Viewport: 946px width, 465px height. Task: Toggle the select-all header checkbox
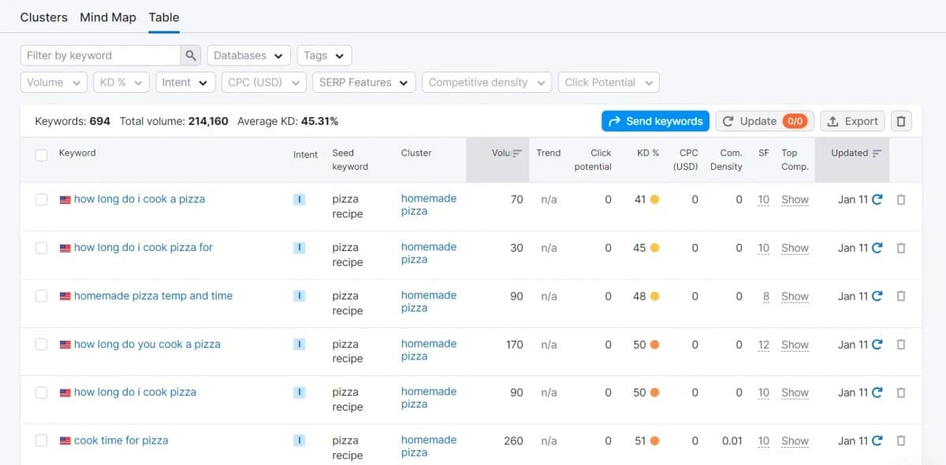coord(41,155)
